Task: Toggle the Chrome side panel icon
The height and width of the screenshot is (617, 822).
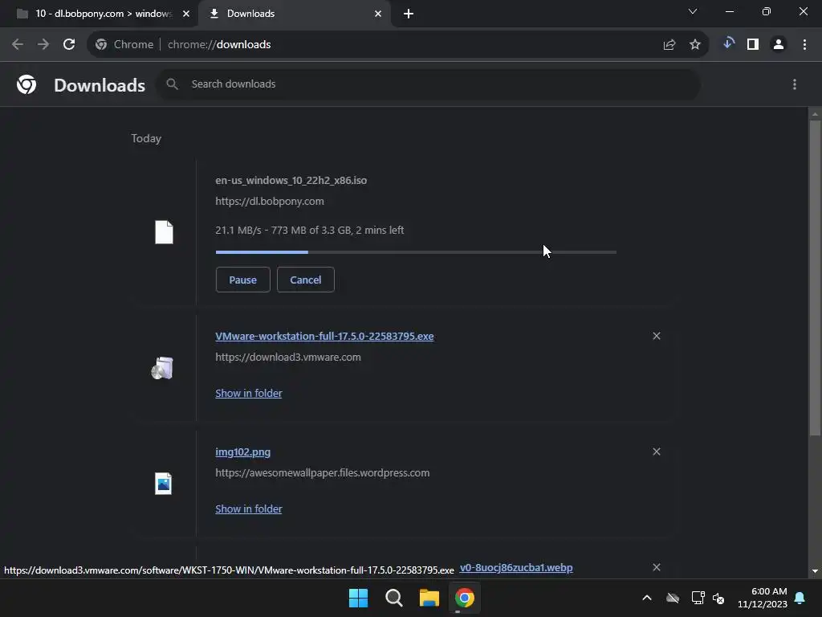Action: tap(753, 45)
